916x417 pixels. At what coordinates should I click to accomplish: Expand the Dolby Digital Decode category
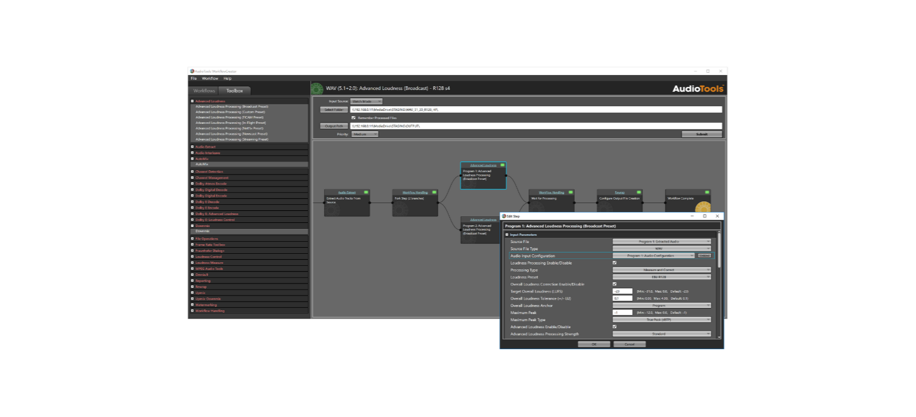click(192, 189)
